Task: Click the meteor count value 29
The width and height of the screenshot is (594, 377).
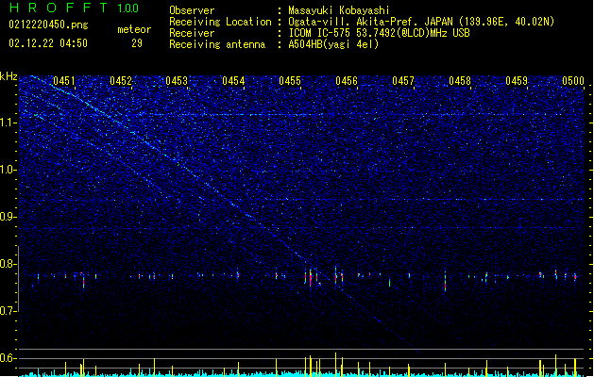Action: [x=137, y=43]
